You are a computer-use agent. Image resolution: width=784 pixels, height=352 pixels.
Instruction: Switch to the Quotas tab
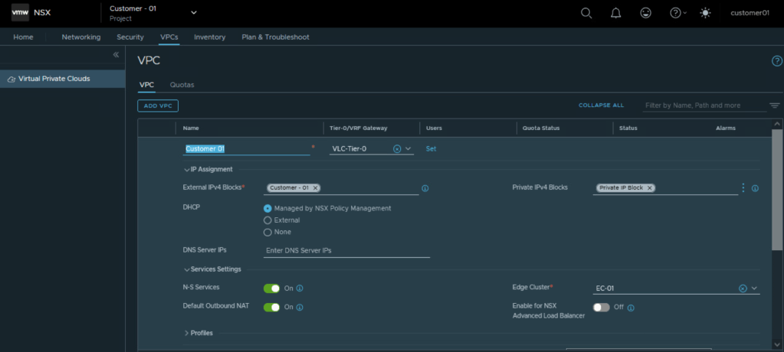tap(182, 85)
